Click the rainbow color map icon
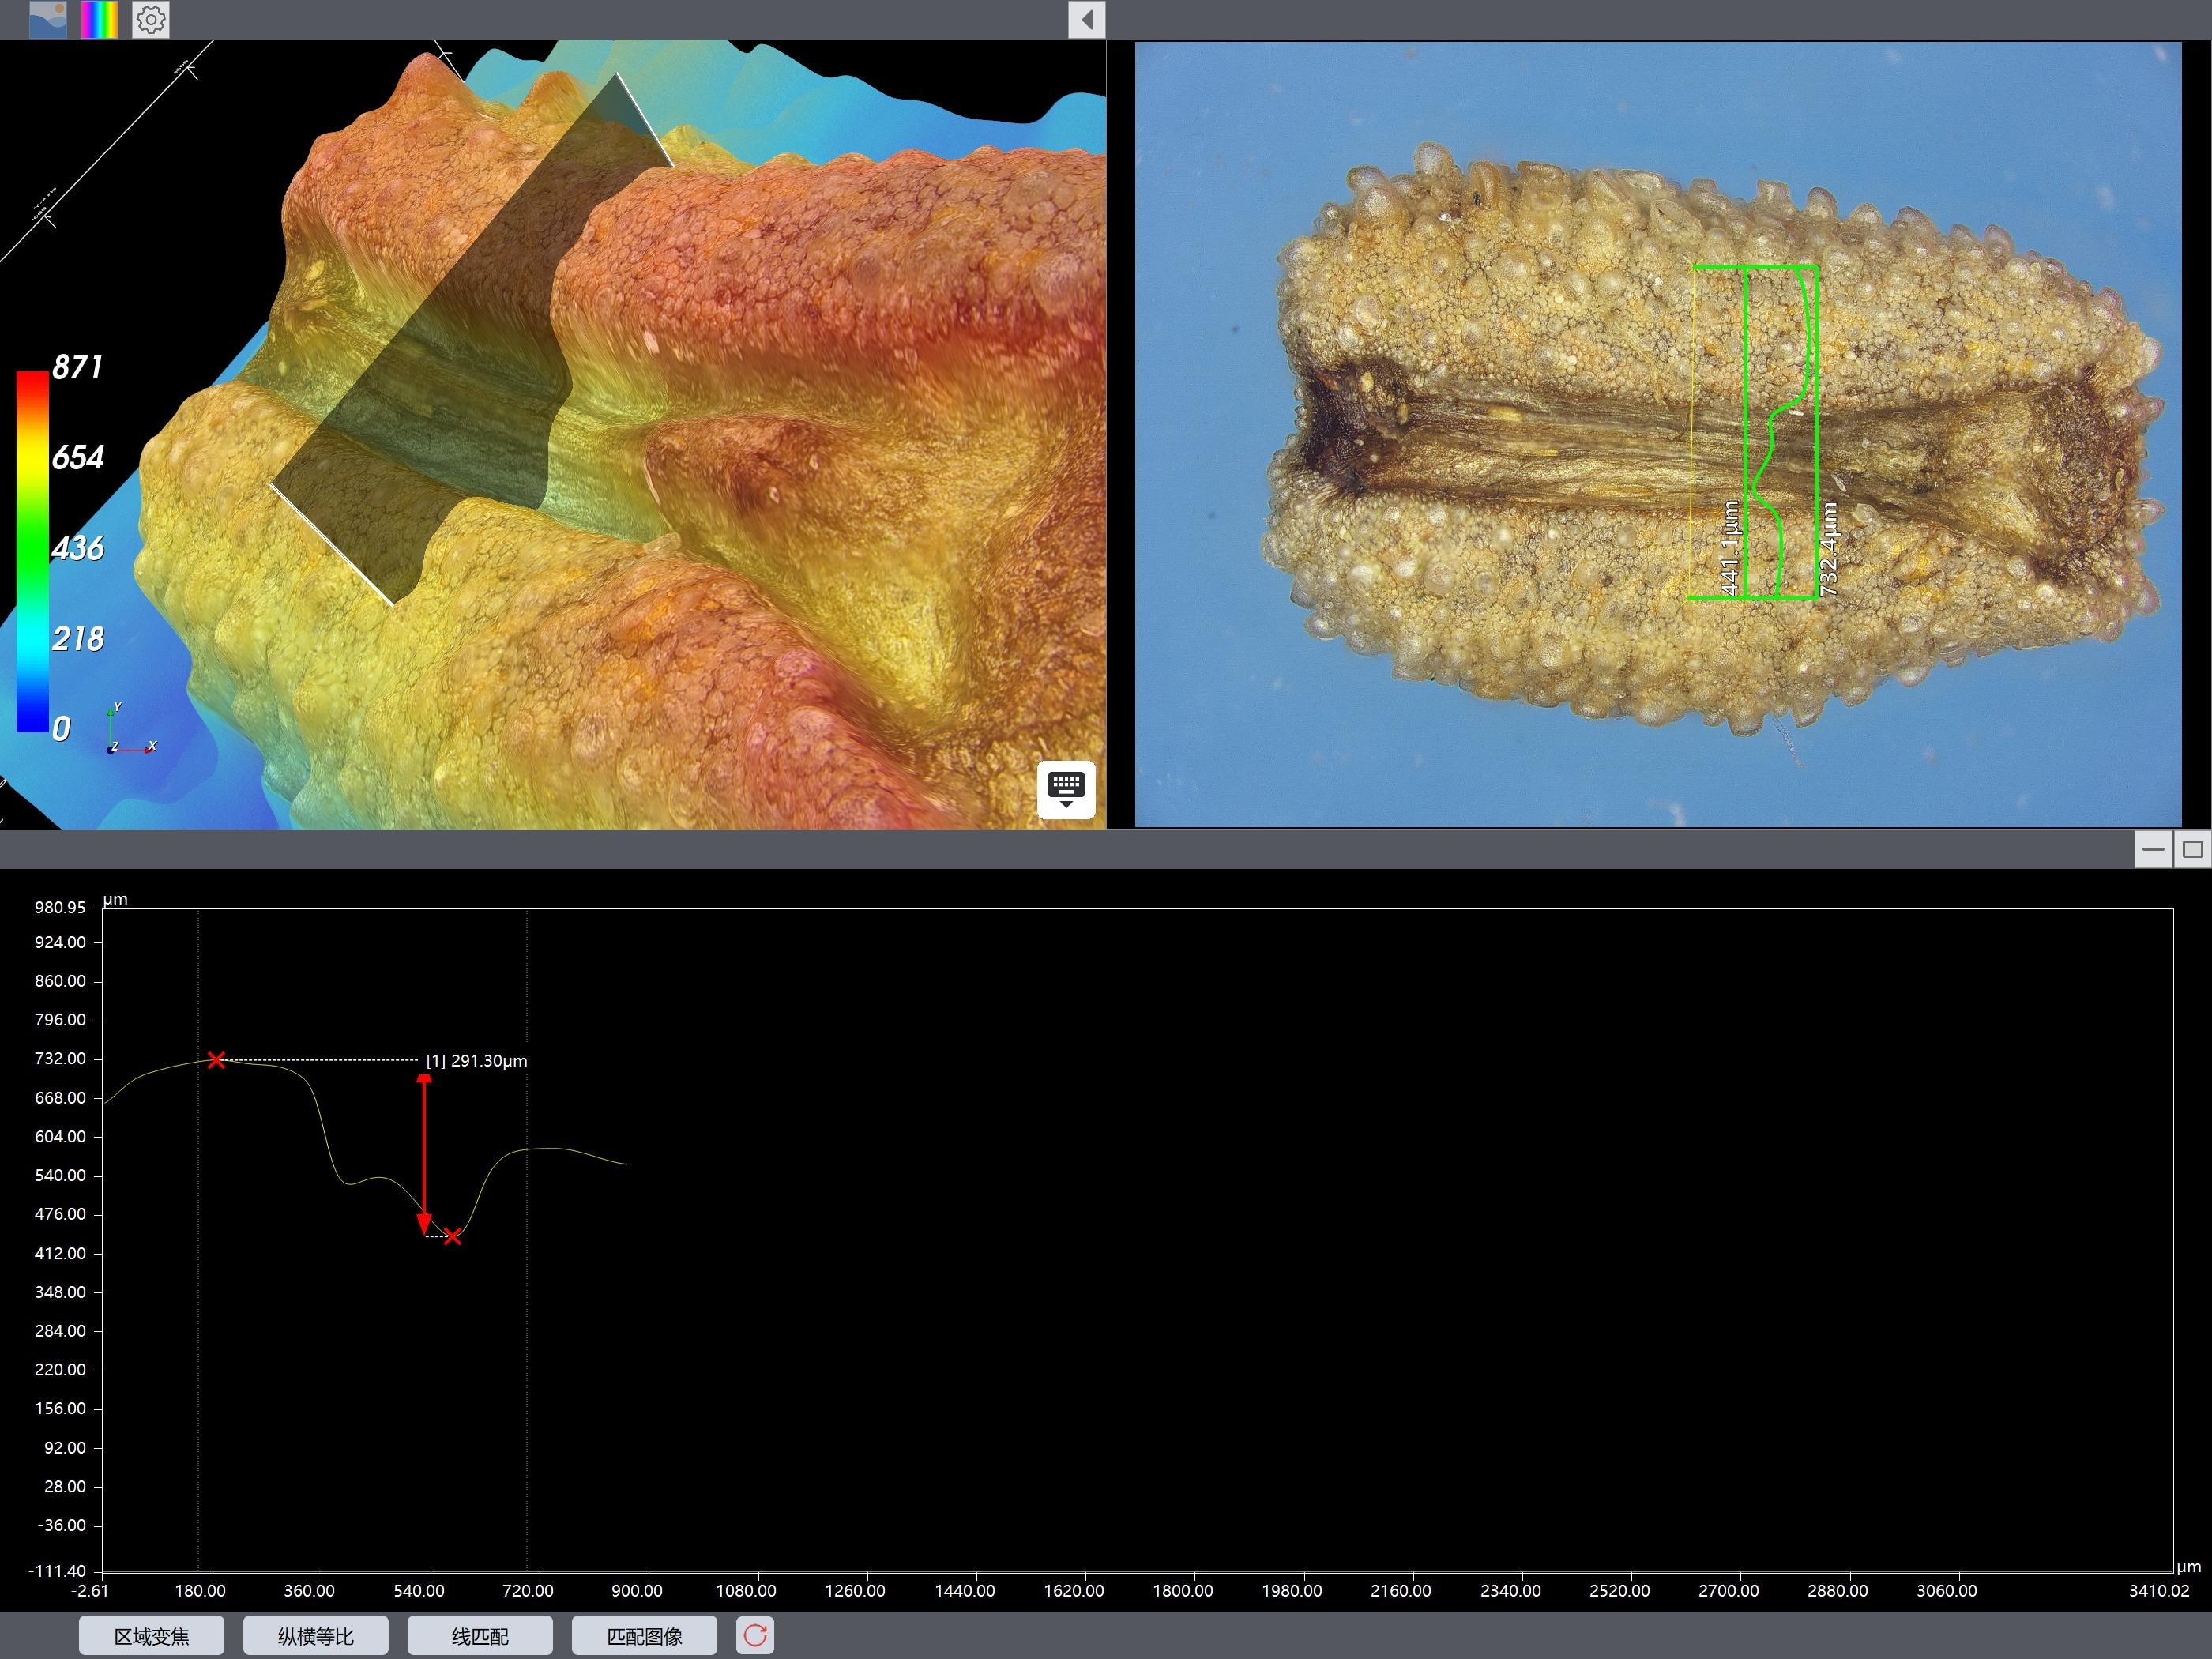Screen dimensions: 2212x1659 [99, 19]
